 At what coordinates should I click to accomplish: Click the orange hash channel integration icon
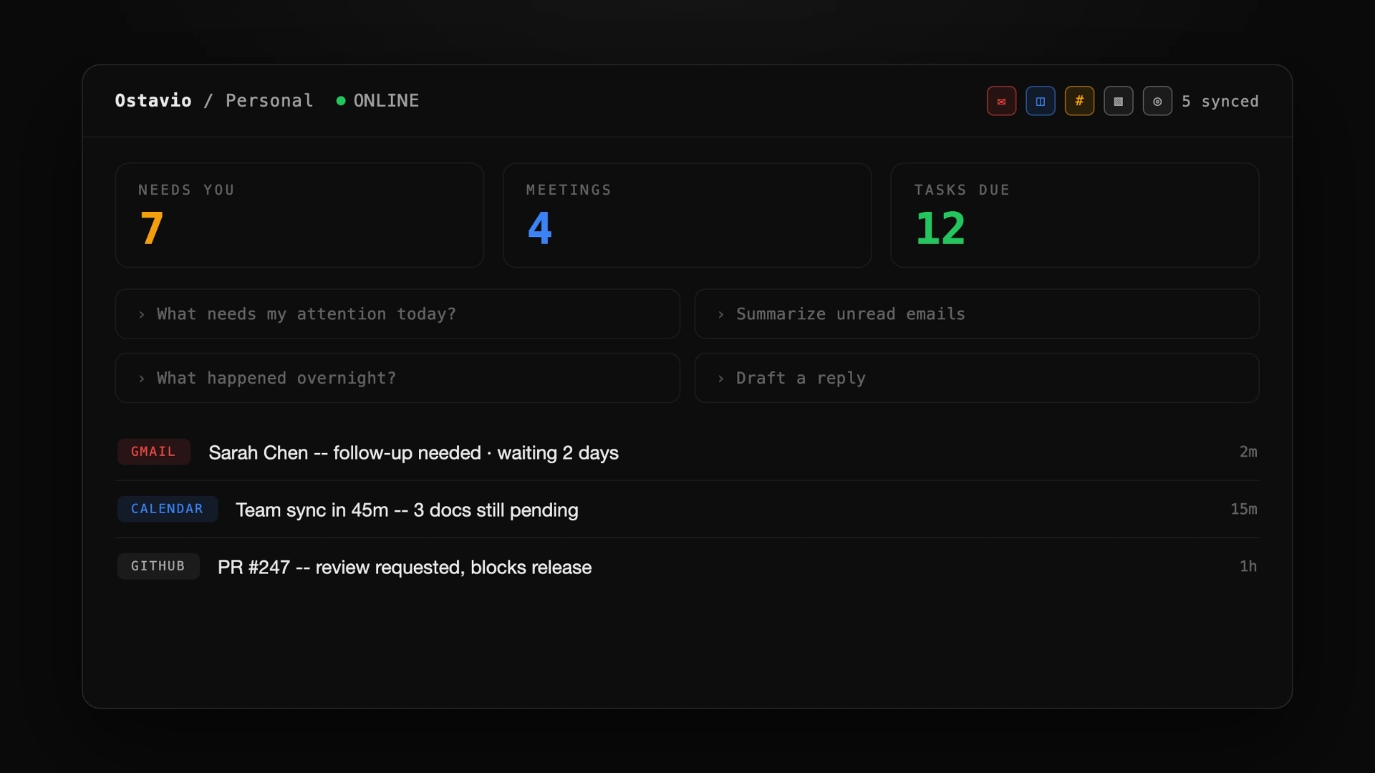tap(1079, 101)
